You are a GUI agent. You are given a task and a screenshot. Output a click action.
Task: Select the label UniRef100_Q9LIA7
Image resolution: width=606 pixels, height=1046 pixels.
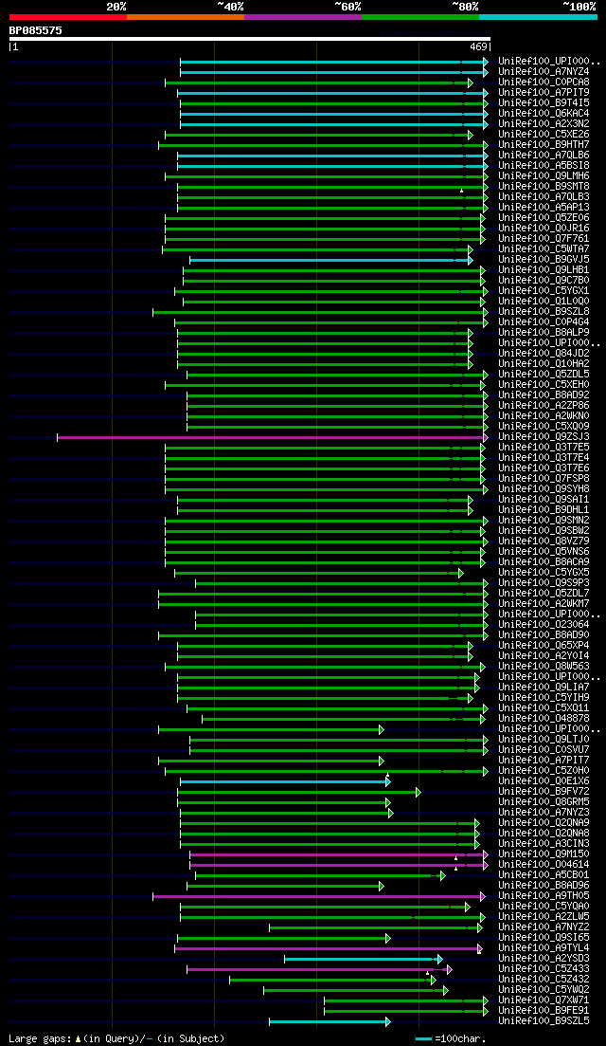click(544, 688)
